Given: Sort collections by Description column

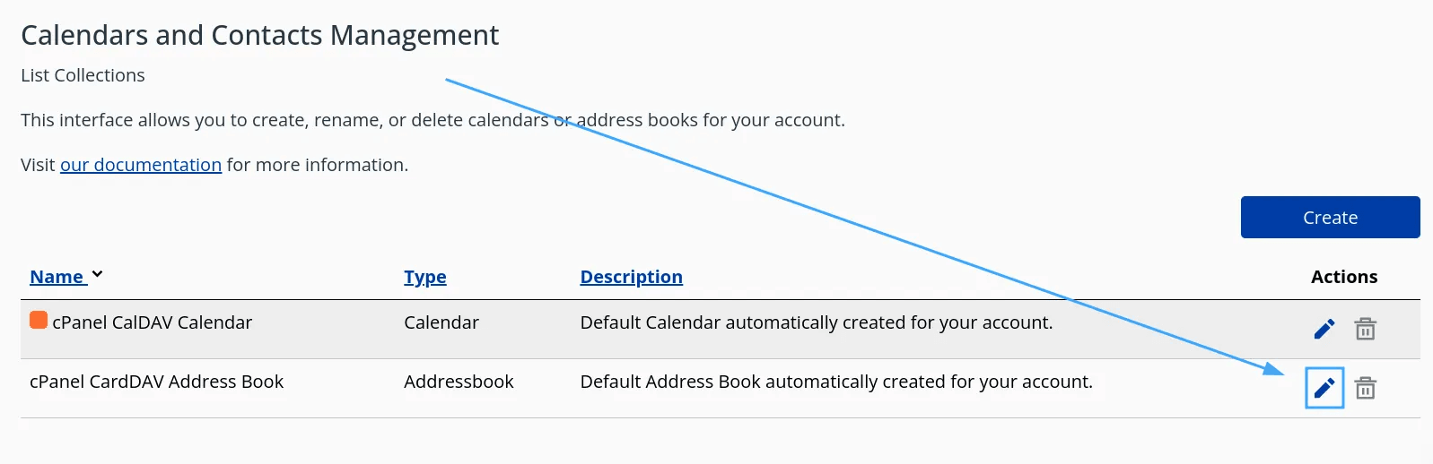Looking at the screenshot, I should 631,277.
